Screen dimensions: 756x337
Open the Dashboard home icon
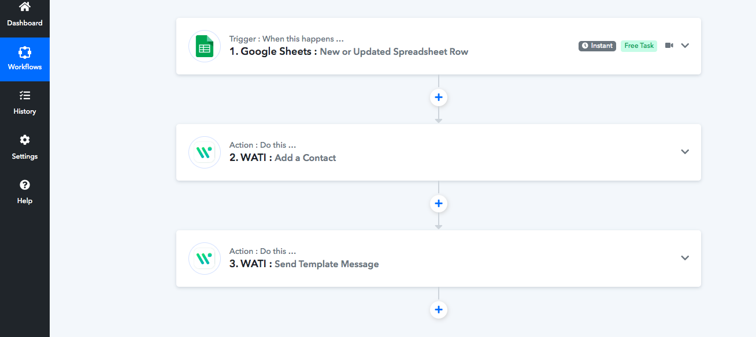(x=25, y=7)
